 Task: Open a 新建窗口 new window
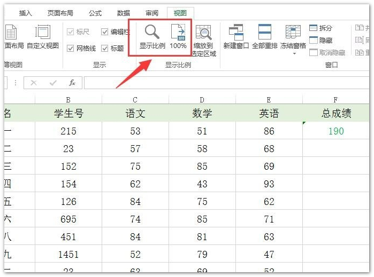[236, 32]
